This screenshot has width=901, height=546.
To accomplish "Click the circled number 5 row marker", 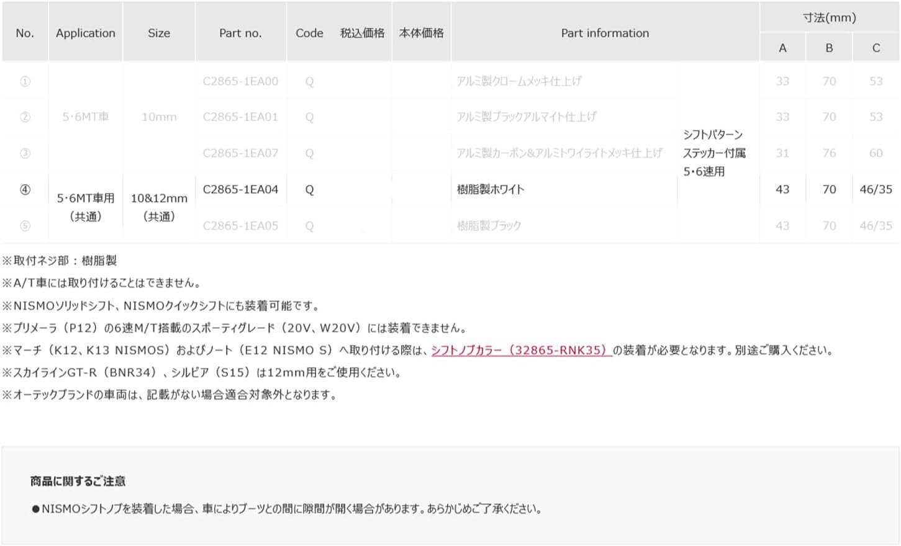I will pyautogui.click(x=25, y=226).
